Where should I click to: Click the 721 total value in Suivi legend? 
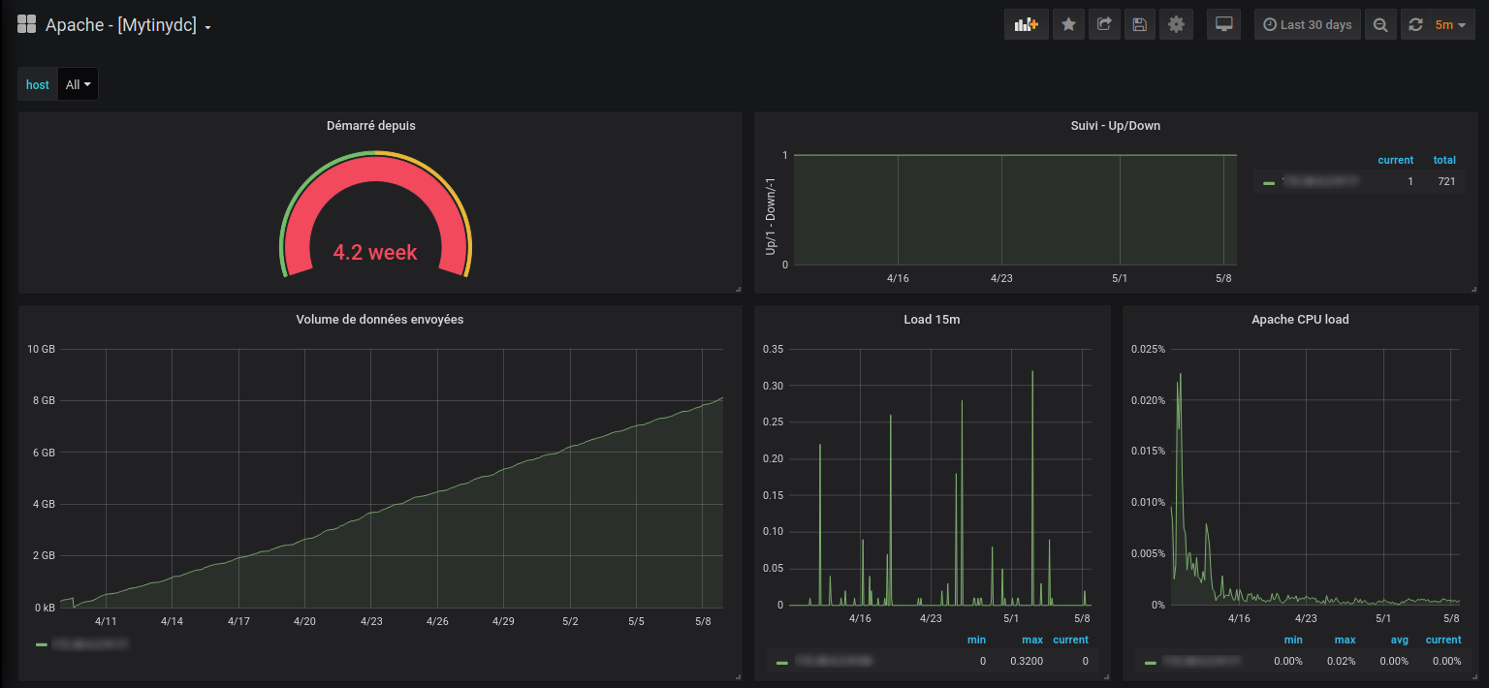coord(1446,181)
